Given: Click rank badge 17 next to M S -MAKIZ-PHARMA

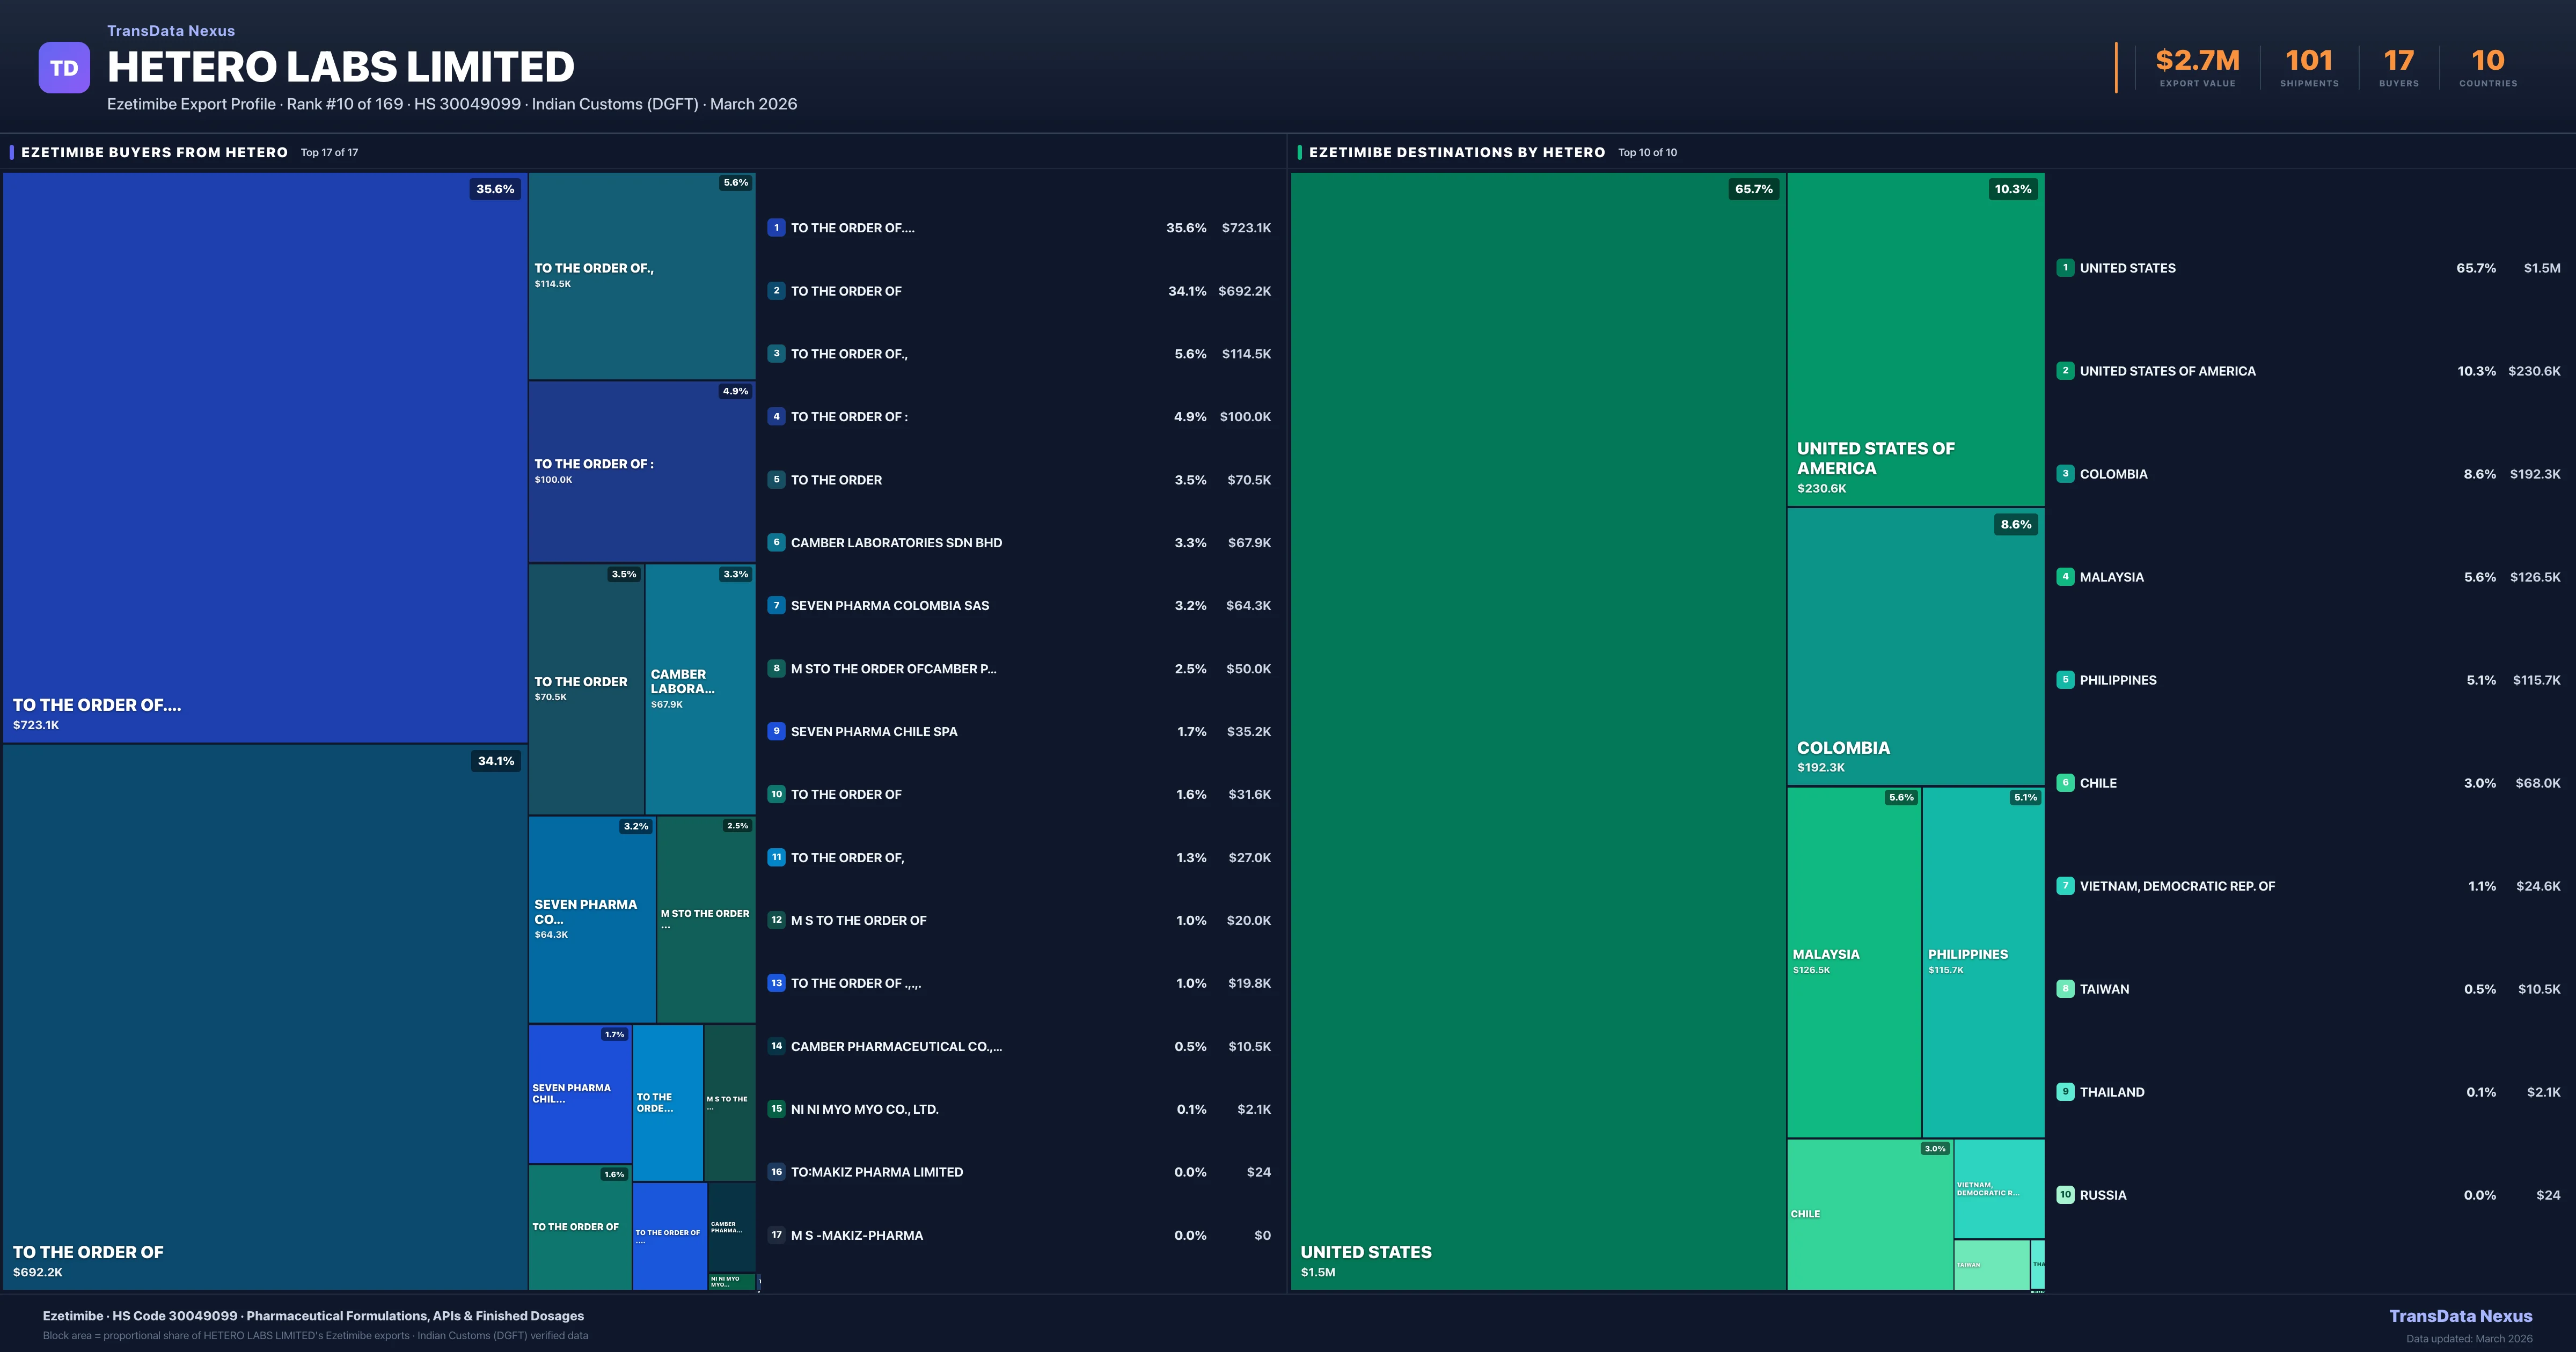Looking at the screenshot, I should (x=776, y=1235).
